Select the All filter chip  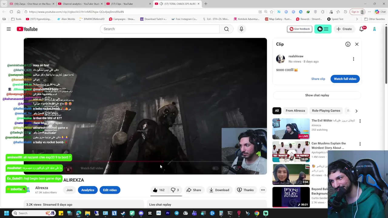click(277, 111)
